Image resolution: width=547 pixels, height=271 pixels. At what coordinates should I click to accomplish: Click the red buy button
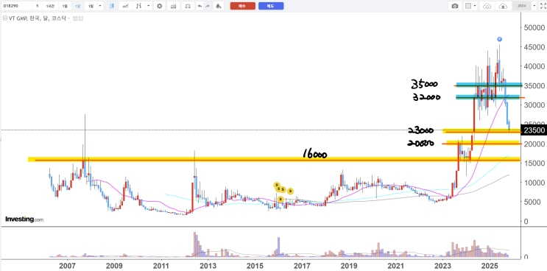point(242,6)
